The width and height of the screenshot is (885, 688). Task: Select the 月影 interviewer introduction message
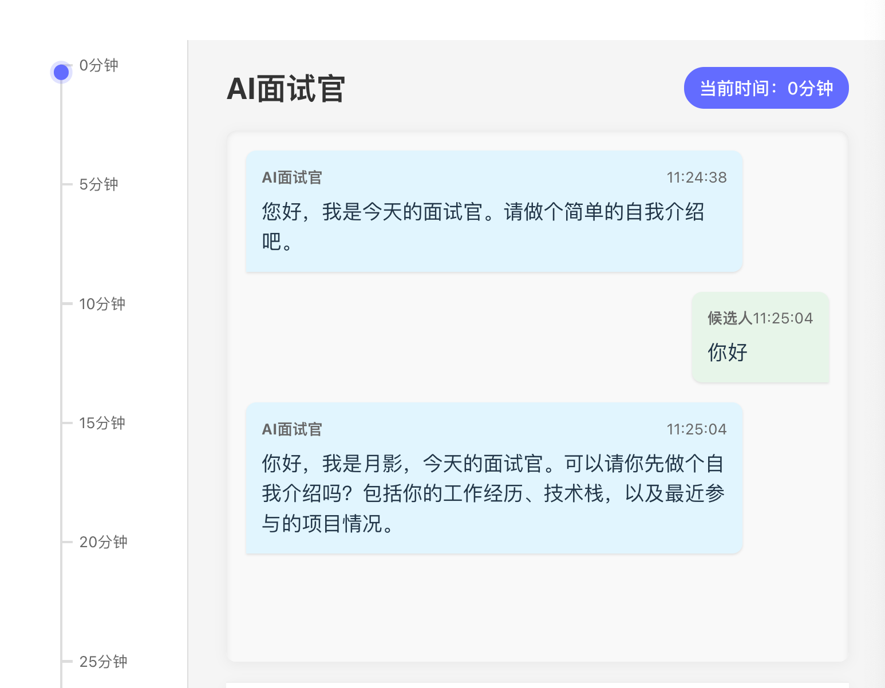(493, 479)
